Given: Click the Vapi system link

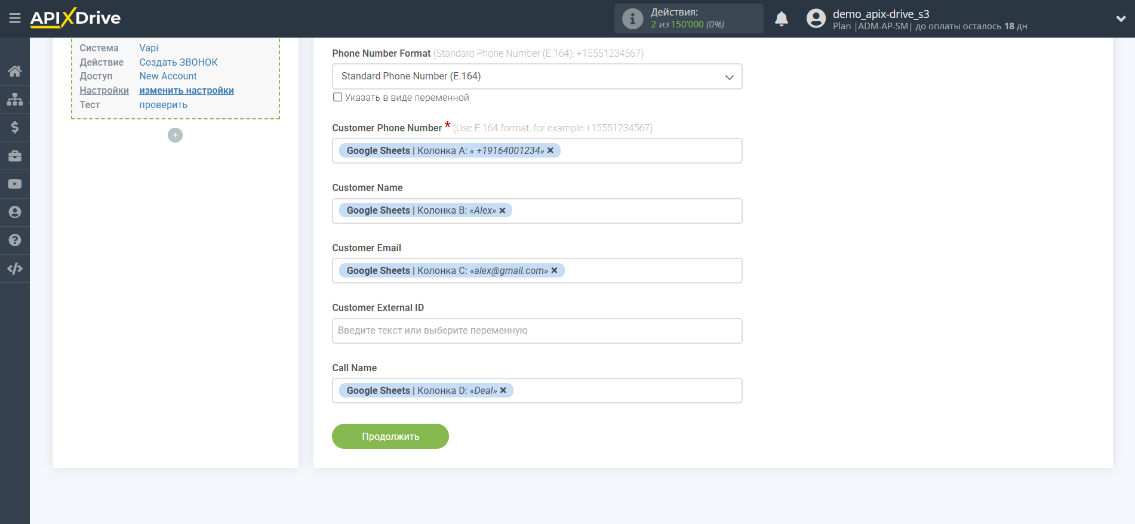Looking at the screenshot, I should [149, 48].
